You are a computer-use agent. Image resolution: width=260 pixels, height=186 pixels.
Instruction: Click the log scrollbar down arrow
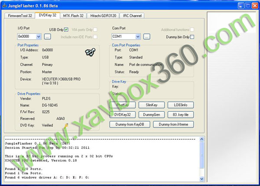[x=201, y=179]
